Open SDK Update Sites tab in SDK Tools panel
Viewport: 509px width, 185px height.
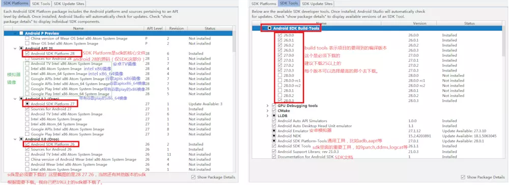click(x=317, y=4)
